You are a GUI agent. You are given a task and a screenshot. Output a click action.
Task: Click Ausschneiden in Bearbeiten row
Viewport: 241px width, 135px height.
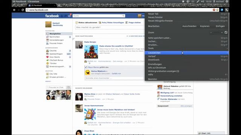coord(189,26)
